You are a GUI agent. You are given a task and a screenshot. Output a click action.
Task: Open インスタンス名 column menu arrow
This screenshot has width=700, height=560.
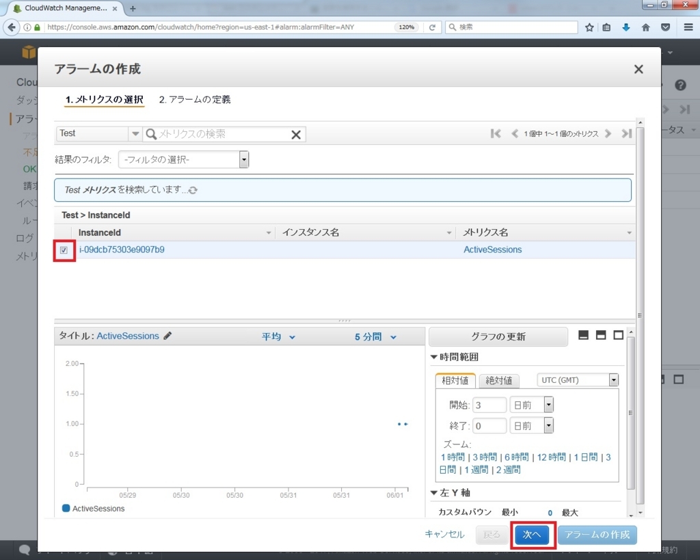448,232
